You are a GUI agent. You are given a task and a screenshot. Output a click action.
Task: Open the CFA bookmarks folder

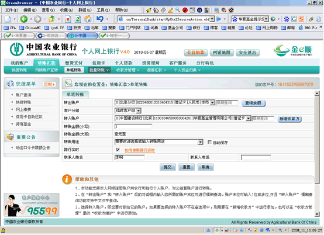click(x=10, y=27)
